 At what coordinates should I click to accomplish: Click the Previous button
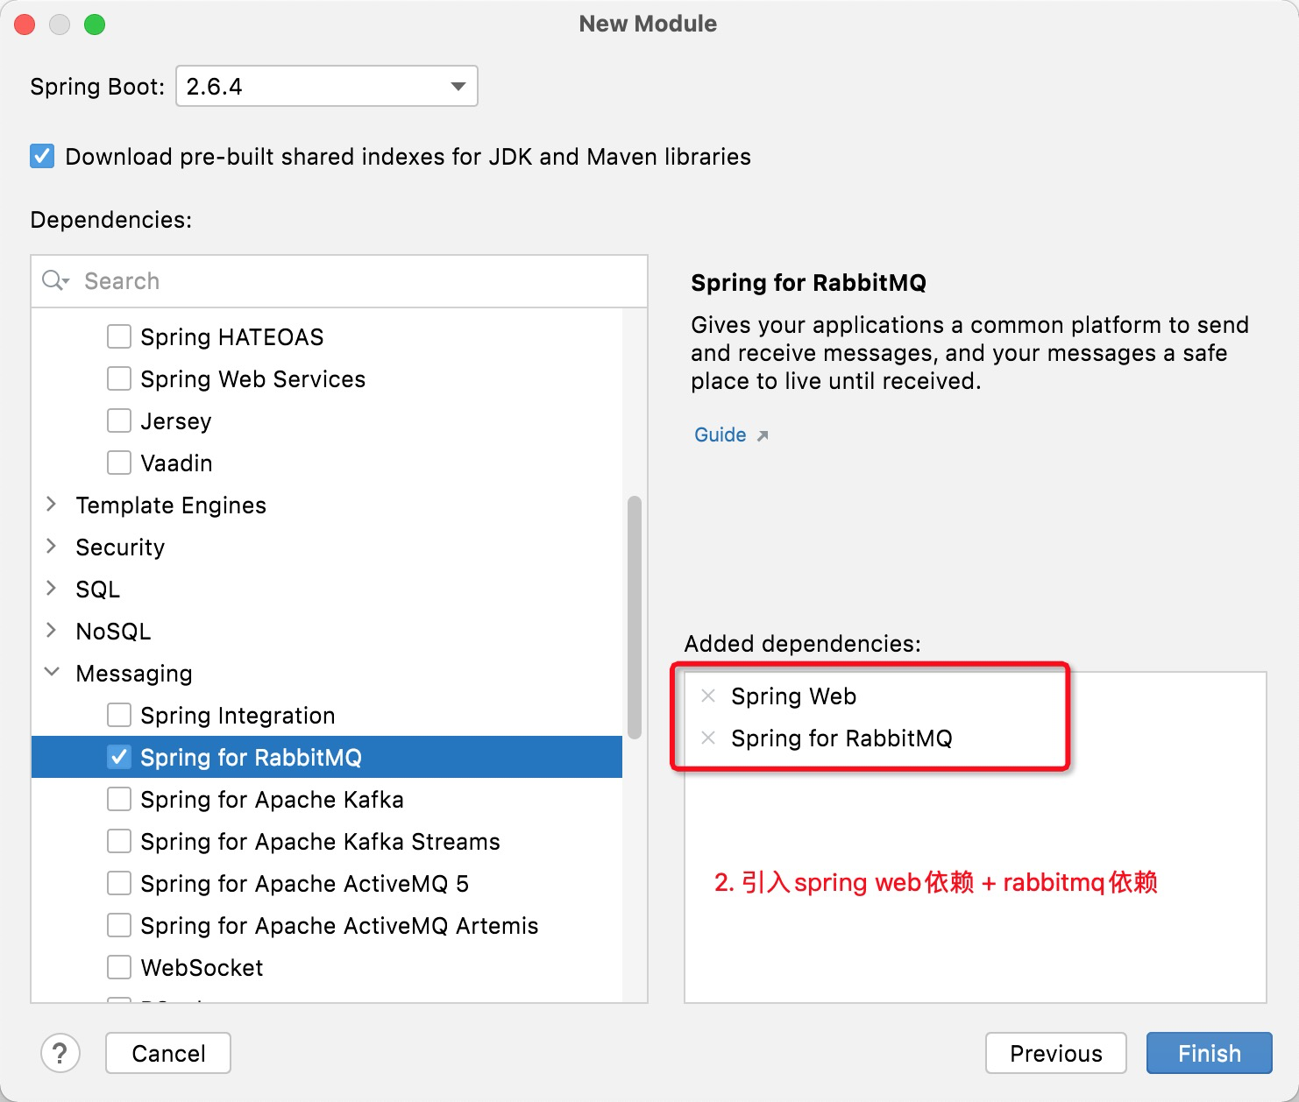point(1055,1053)
